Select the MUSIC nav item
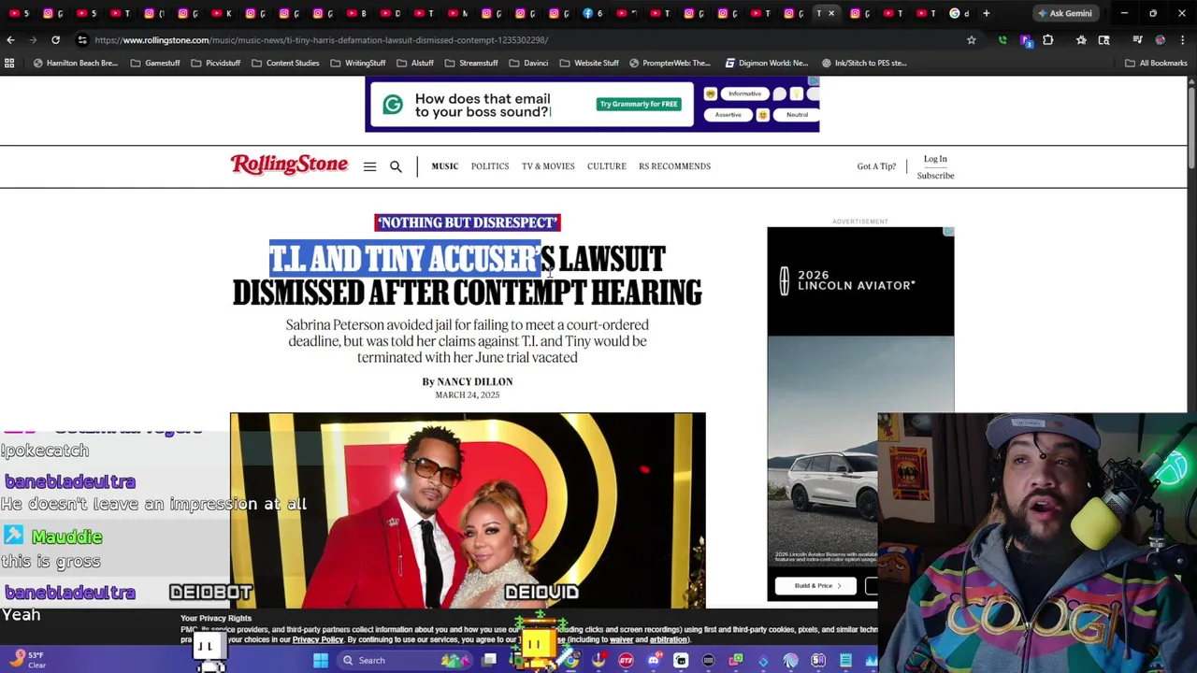 coord(445,166)
